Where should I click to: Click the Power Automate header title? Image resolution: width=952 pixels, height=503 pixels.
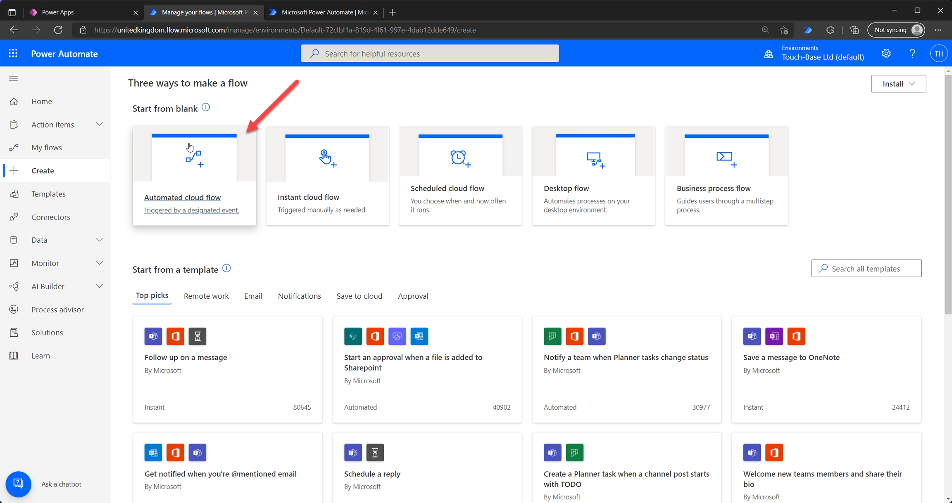click(x=64, y=54)
